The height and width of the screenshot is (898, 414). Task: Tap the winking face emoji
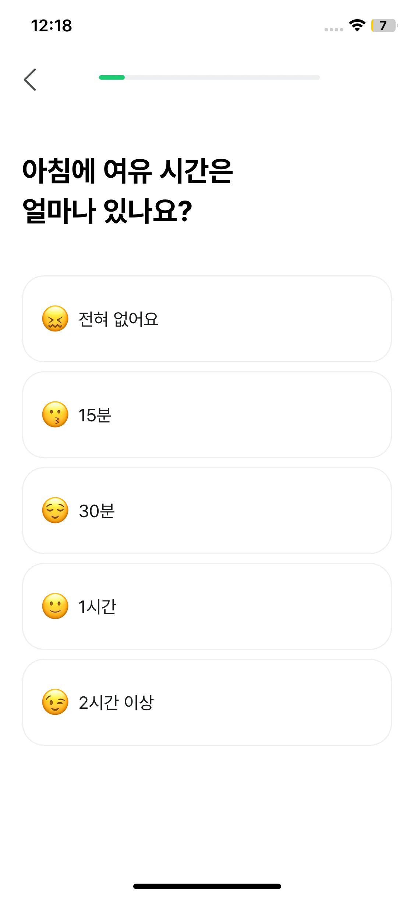(x=55, y=702)
